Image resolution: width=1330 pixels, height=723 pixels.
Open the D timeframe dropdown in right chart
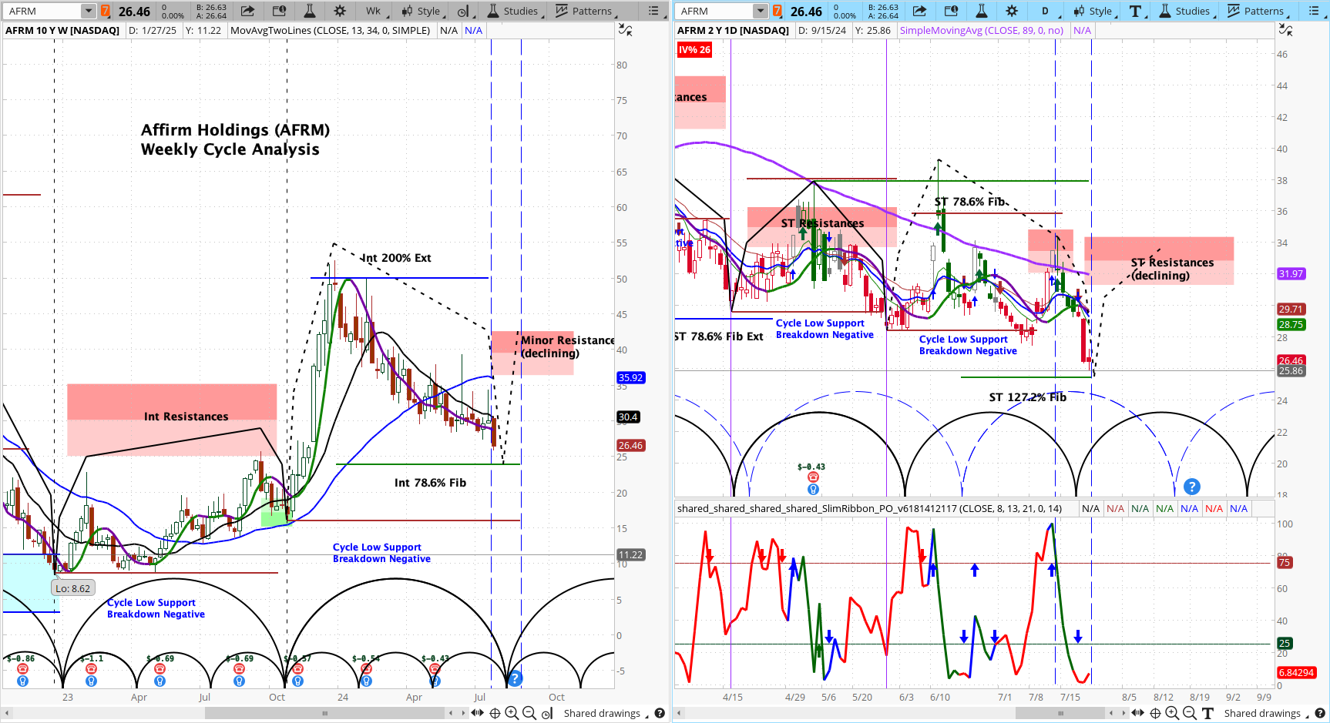coord(1046,11)
